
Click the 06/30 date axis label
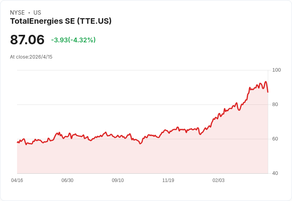coord(67,180)
